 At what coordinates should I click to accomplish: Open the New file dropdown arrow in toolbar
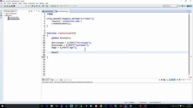pyautogui.click(x=3, y=6)
